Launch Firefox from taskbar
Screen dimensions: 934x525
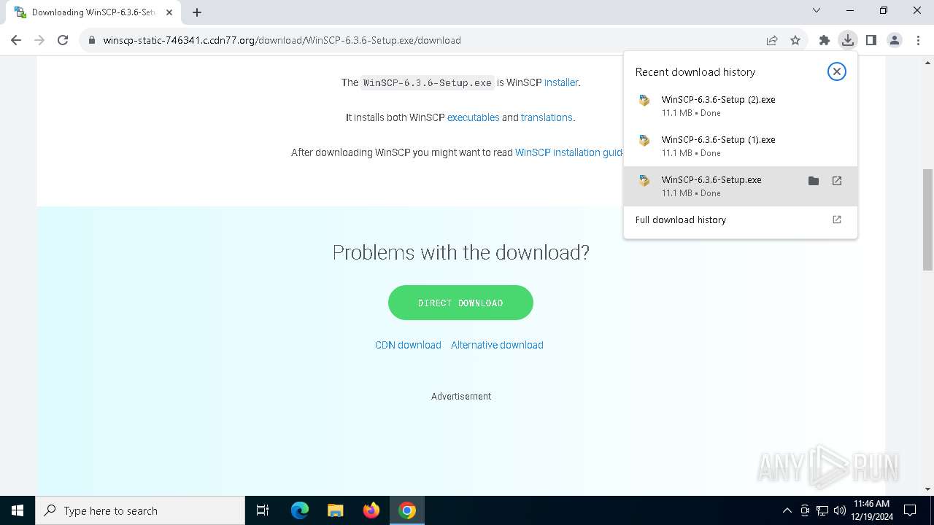click(x=371, y=510)
